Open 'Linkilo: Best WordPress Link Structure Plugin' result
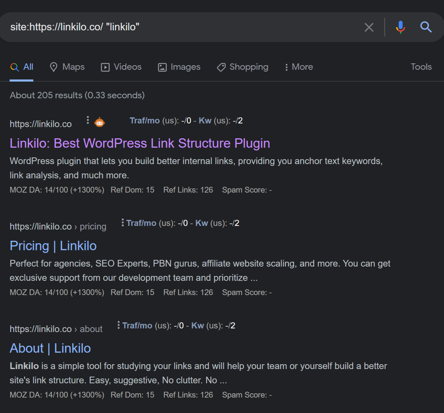This screenshot has height=413, width=444. tap(140, 143)
